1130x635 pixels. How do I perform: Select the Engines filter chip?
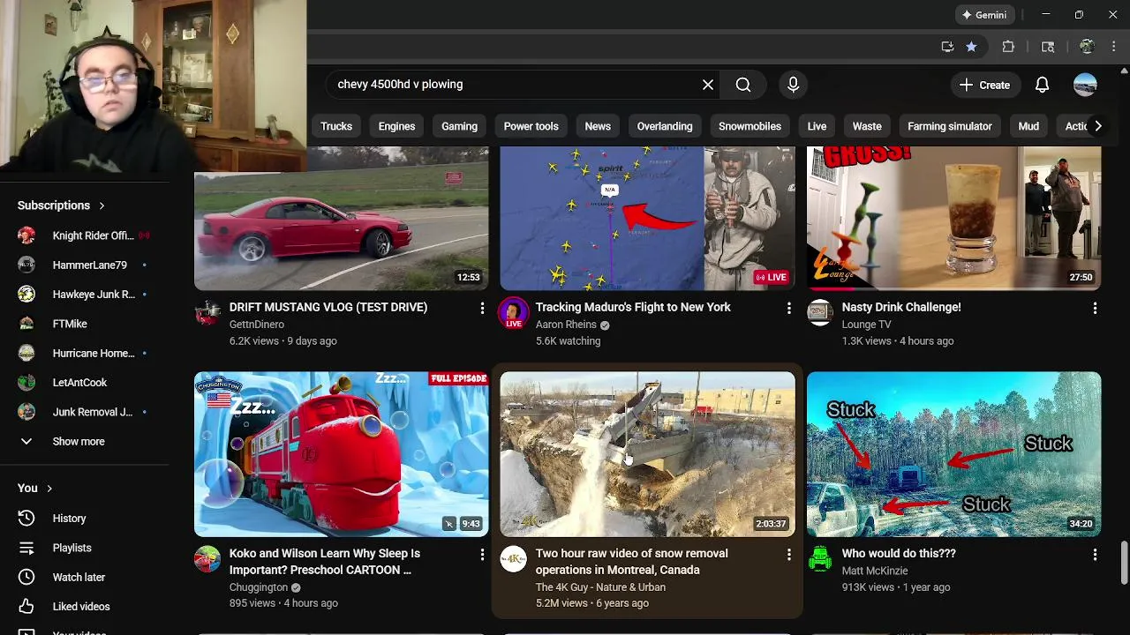(396, 126)
